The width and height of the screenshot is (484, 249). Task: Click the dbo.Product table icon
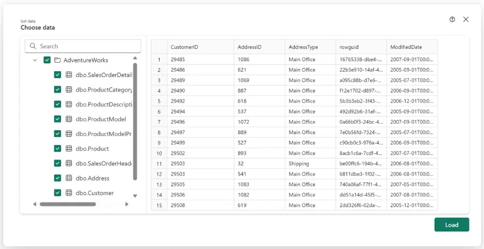69,148
